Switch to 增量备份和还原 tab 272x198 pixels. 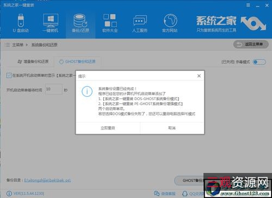[x=33, y=62]
